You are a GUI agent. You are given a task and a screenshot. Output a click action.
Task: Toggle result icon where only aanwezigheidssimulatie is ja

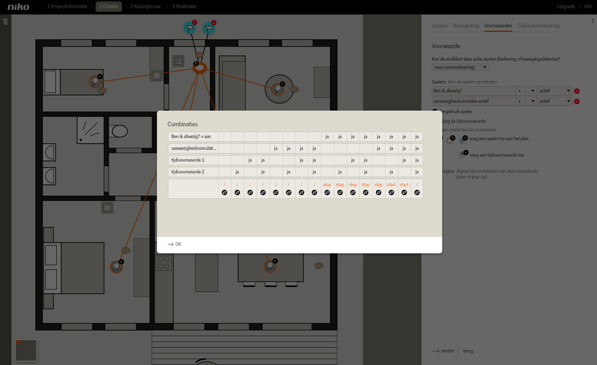(276, 193)
